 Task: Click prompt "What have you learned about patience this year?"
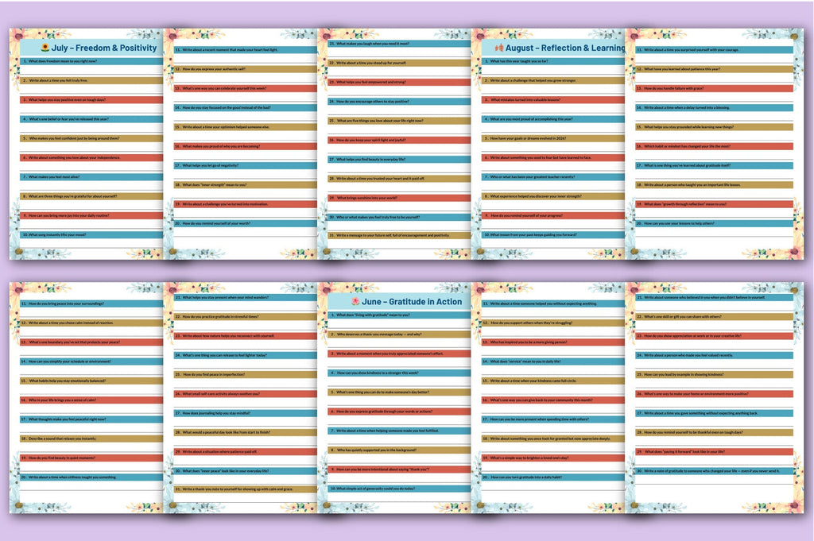715,69
